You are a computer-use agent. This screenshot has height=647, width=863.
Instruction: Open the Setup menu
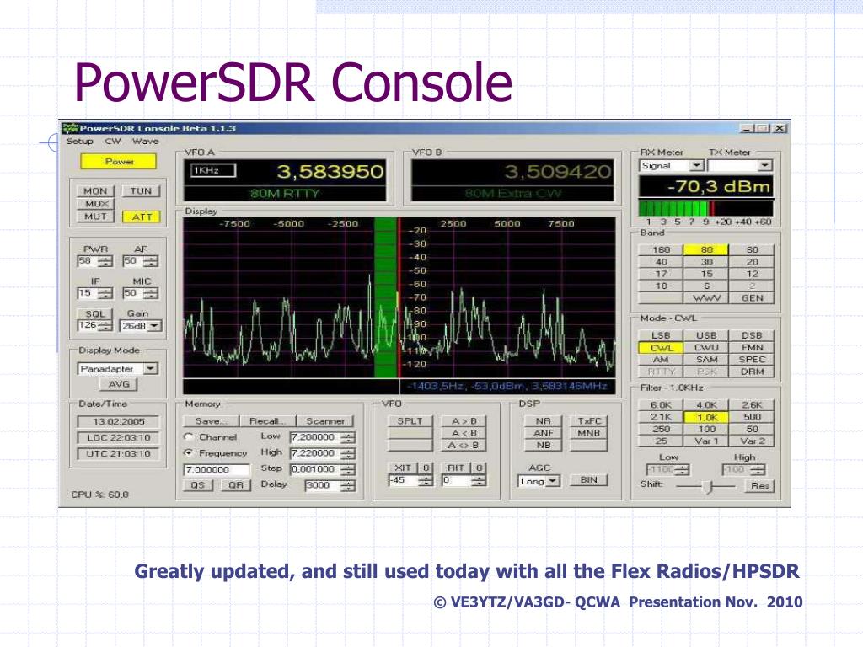(x=80, y=142)
